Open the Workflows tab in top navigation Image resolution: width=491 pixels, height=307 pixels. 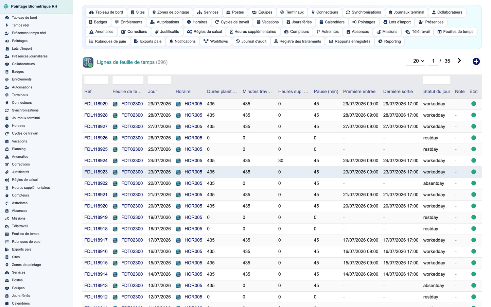pos(216,41)
